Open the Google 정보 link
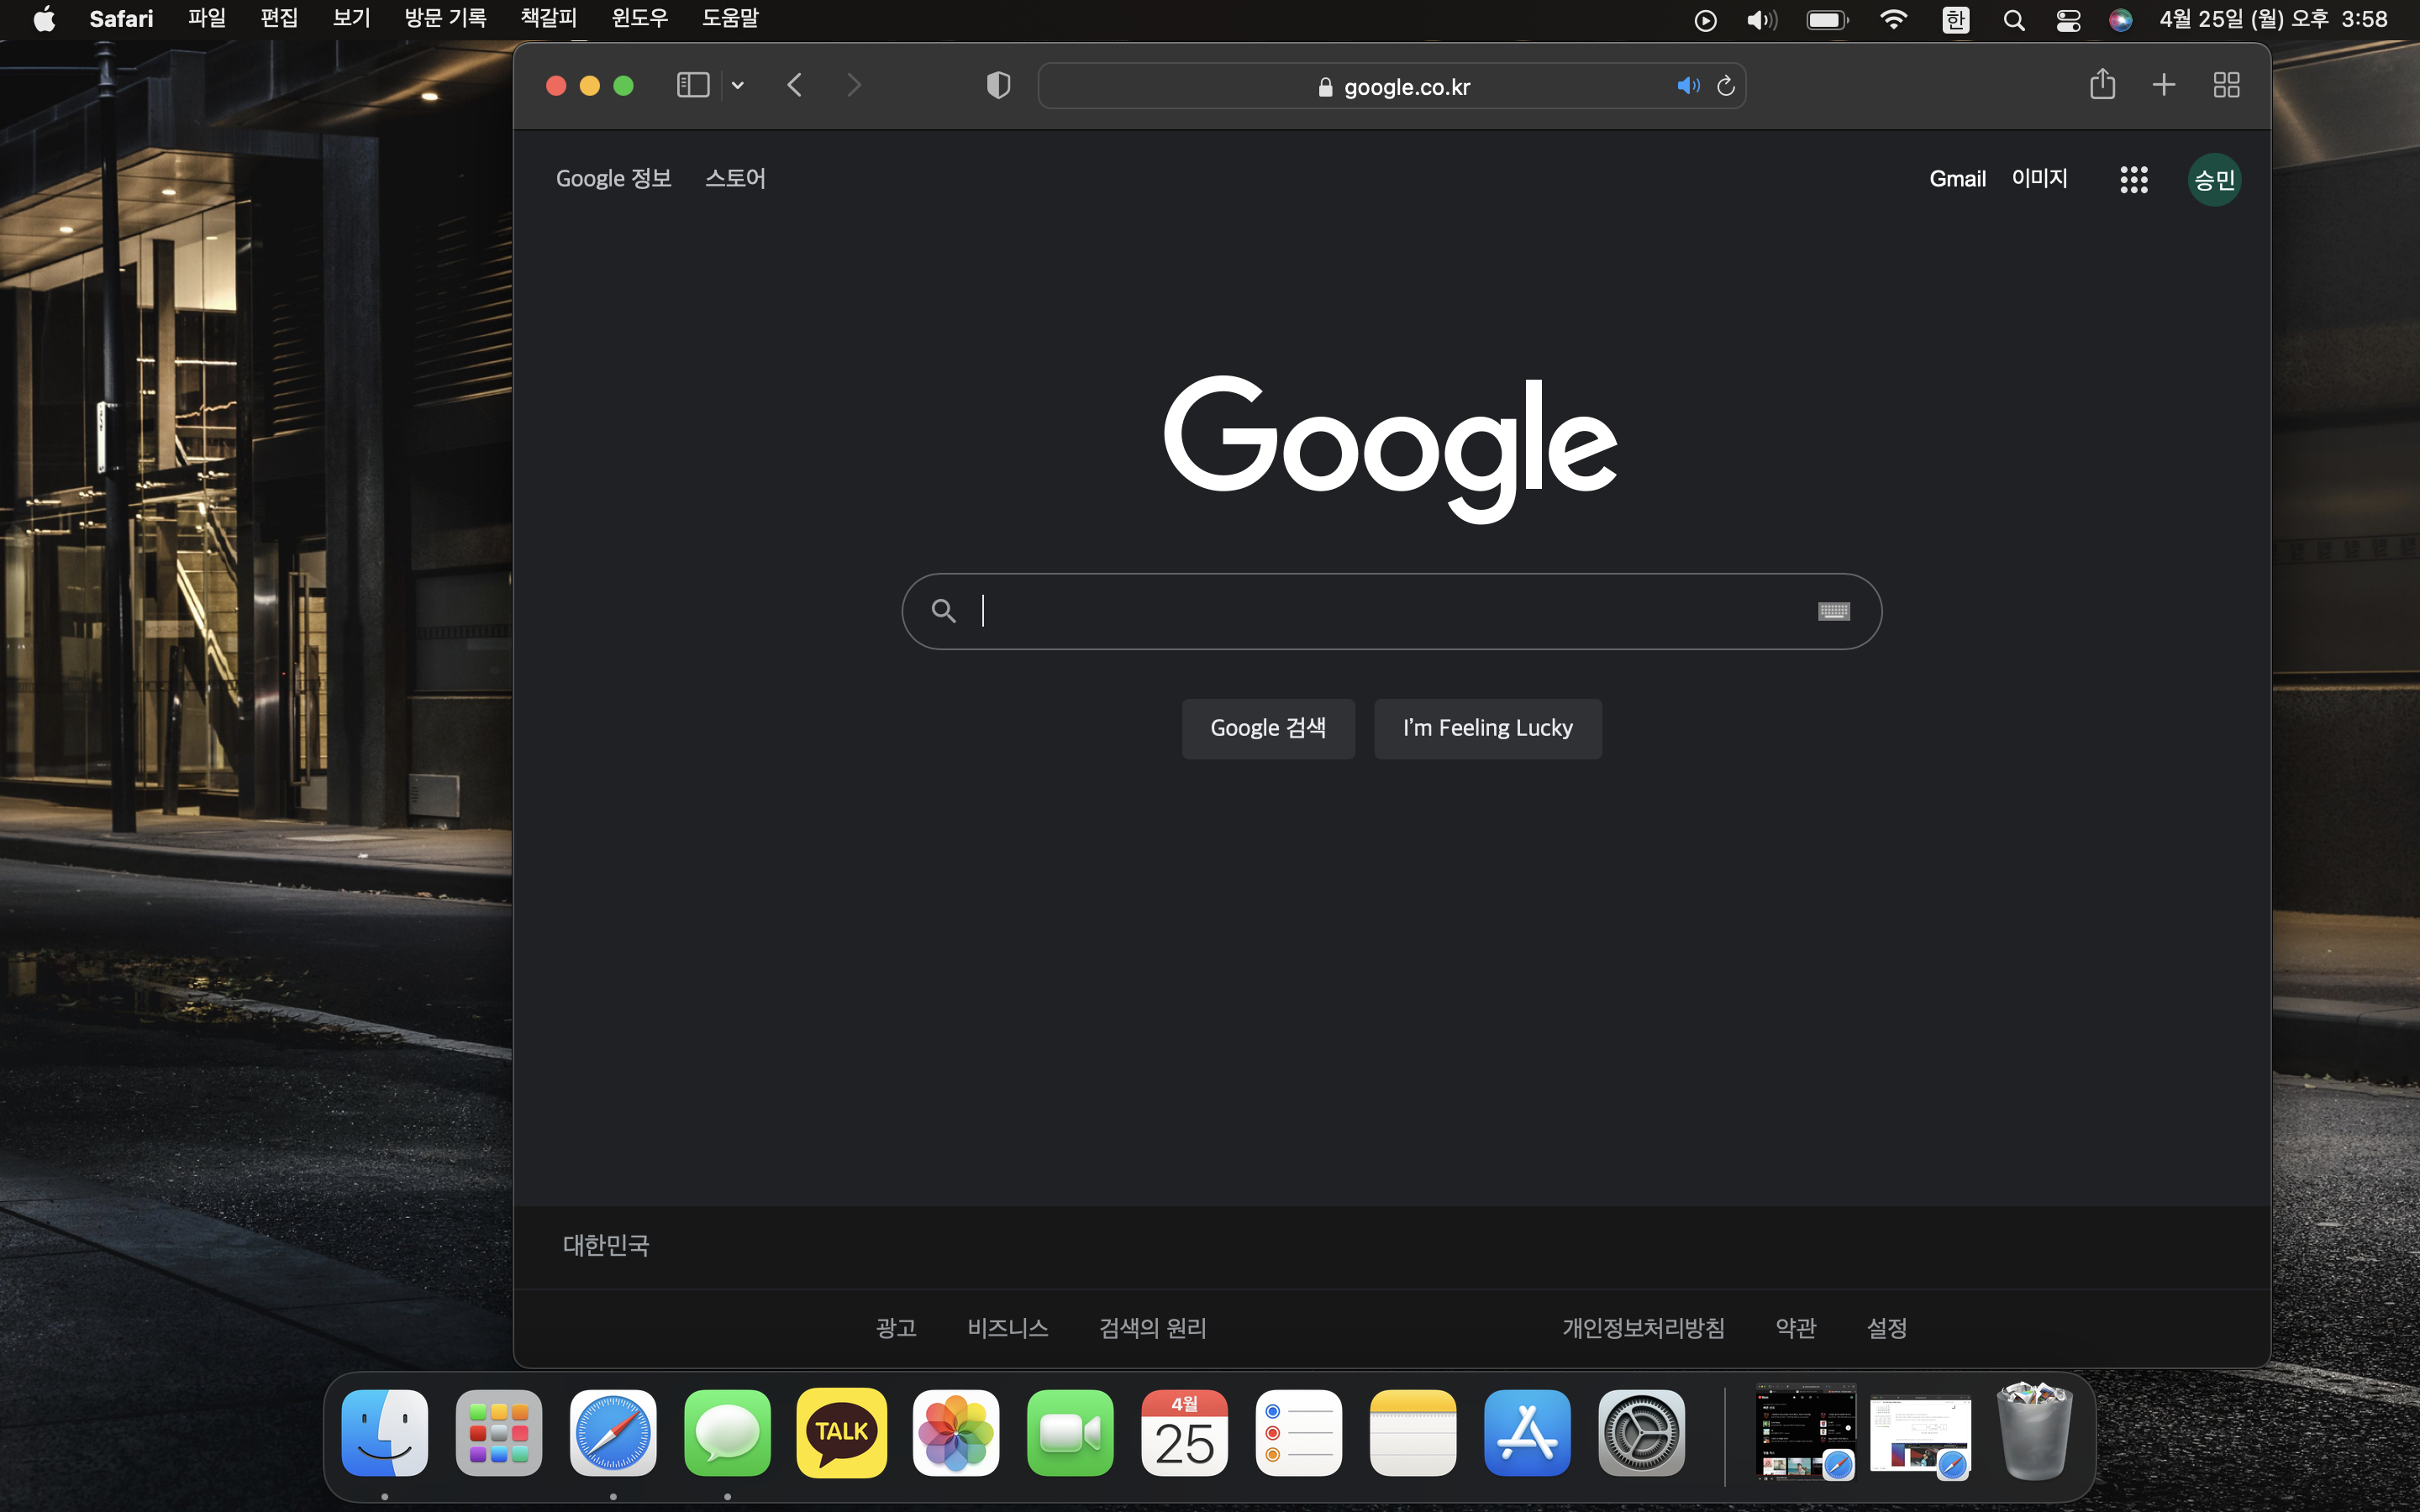The image size is (2420, 1512). (614, 178)
